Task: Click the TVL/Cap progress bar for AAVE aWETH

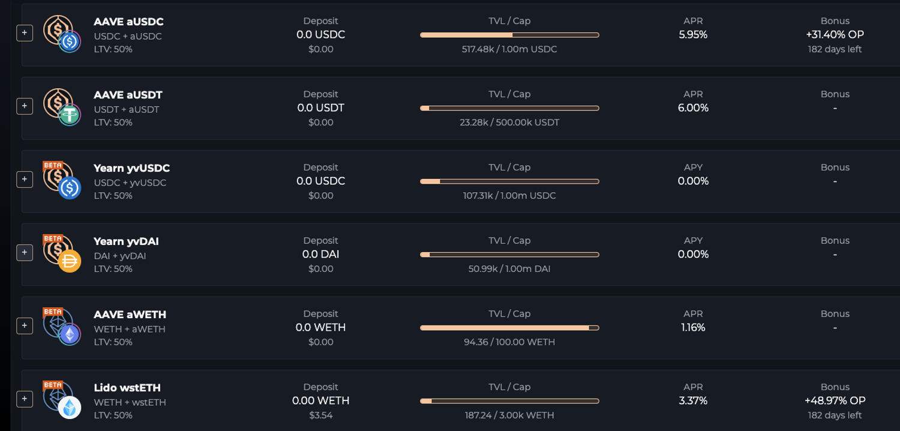Action: 509,328
